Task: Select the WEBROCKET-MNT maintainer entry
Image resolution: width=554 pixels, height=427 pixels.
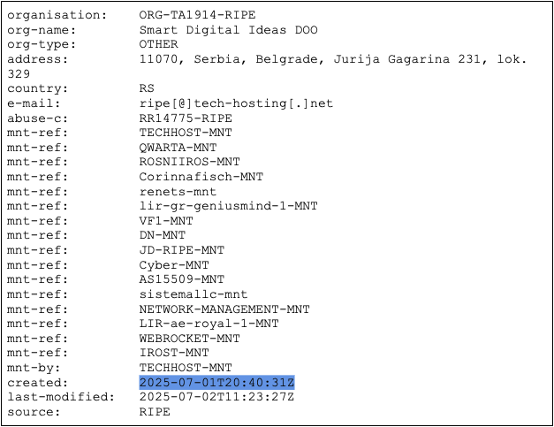Action: 189,338
